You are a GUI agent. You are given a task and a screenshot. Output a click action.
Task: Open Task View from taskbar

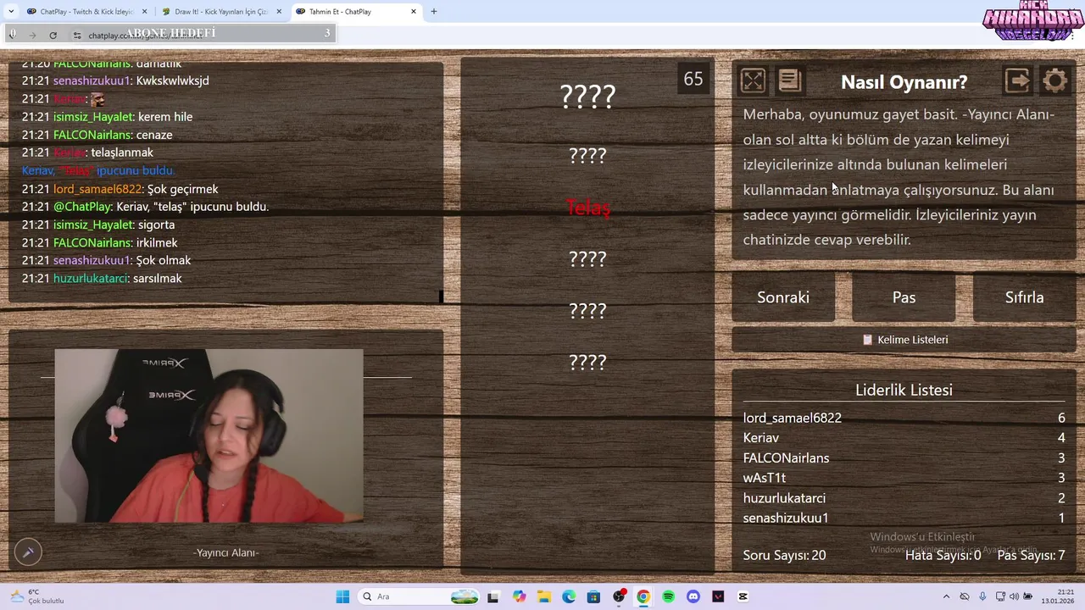point(493,596)
